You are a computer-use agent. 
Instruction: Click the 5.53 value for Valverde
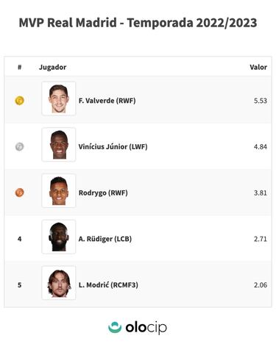click(x=261, y=101)
